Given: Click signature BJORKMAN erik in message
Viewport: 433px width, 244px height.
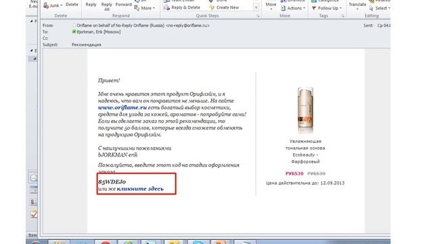Looking at the screenshot, I should click(x=118, y=155).
